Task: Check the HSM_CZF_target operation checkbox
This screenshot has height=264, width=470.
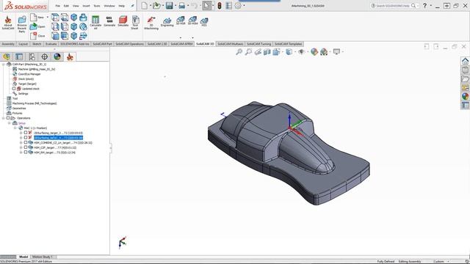Action: 26,147
